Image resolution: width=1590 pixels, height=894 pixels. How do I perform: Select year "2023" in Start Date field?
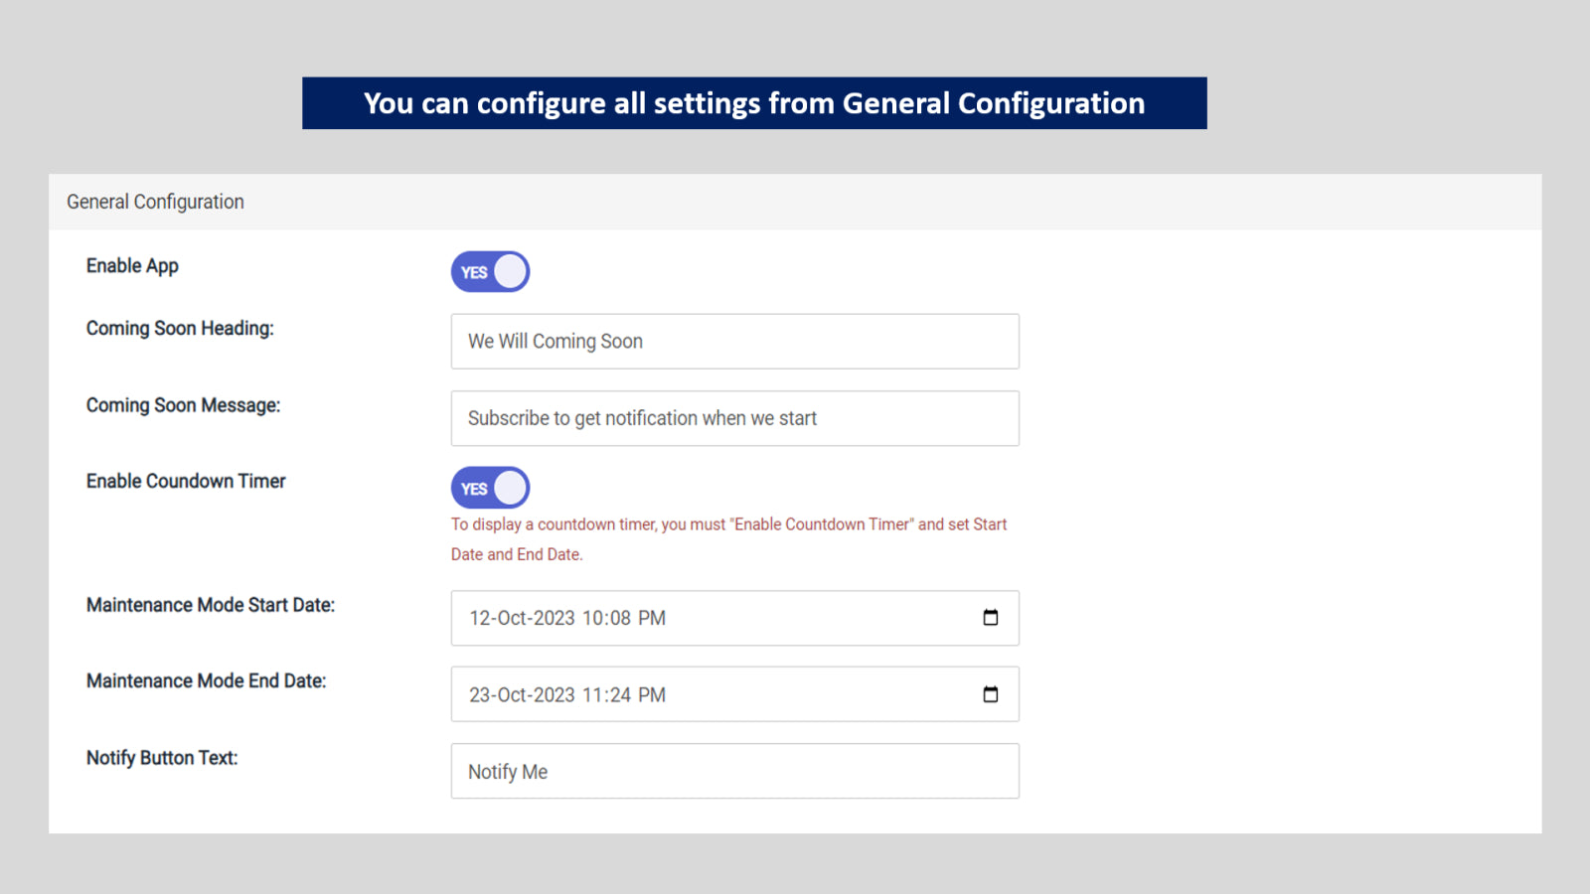pyautogui.click(x=555, y=618)
